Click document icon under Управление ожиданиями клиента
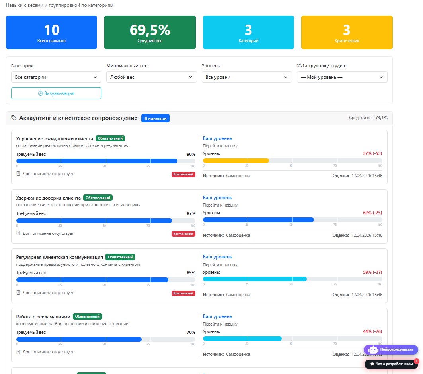Viewport: 423px width, 374px height. coord(18,174)
